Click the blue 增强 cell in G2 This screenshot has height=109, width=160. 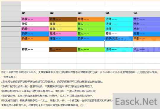63,39
